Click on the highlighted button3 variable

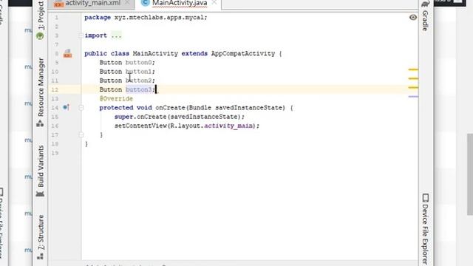point(138,89)
